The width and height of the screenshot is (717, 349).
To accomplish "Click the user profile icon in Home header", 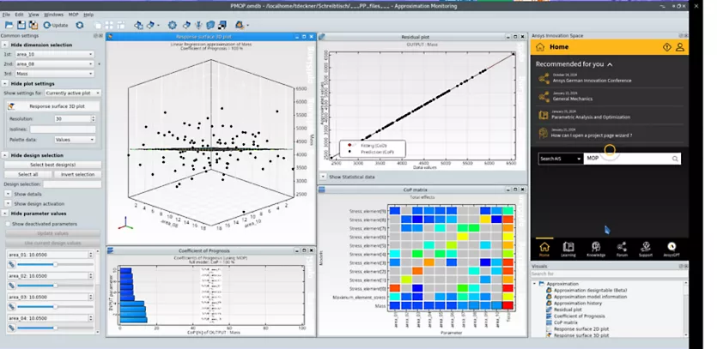I will (680, 47).
